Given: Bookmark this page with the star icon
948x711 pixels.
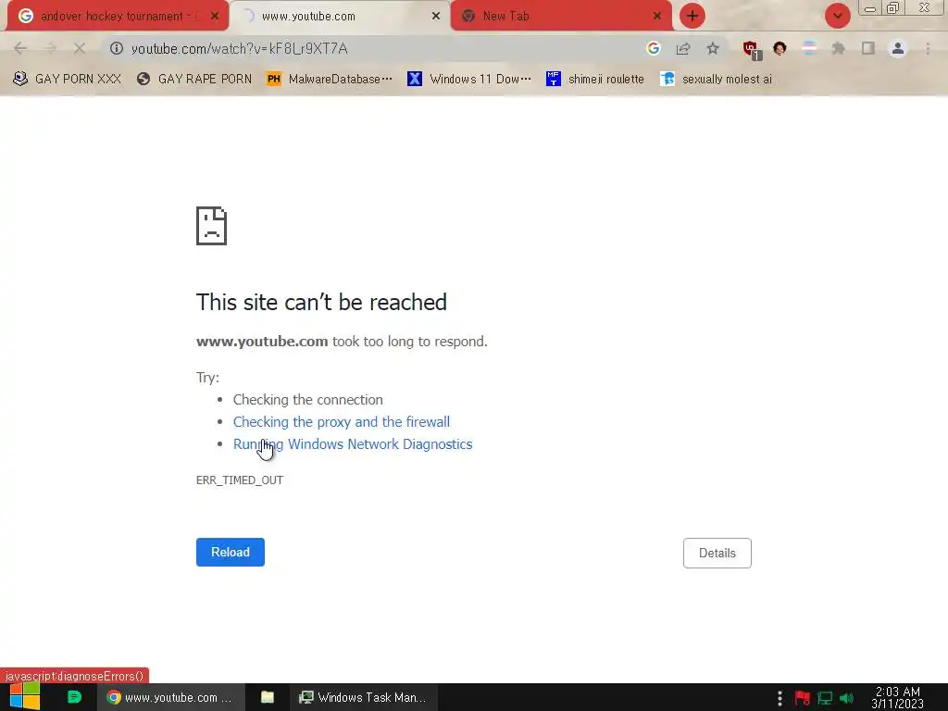Looking at the screenshot, I should tap(713, 48).
